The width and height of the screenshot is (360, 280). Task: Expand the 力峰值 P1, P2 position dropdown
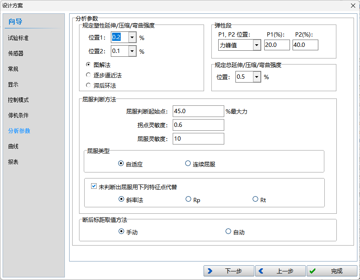[257, 45]
